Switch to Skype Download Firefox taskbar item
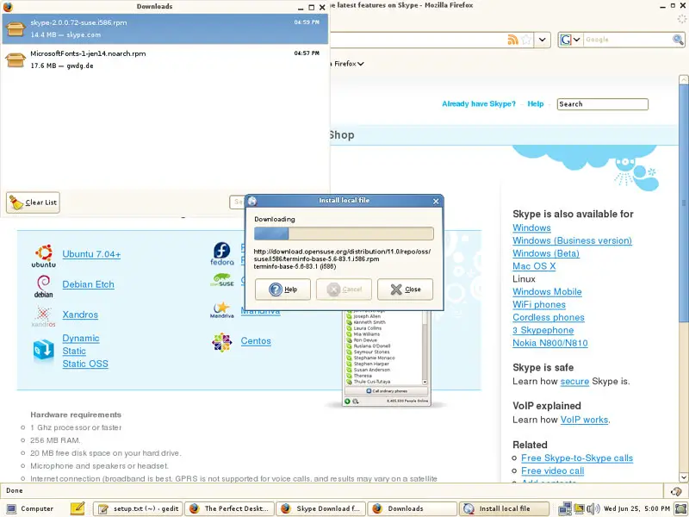 pos(321,508)
